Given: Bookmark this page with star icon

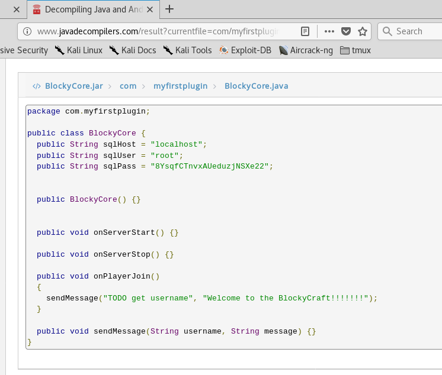Looking at the screenshot, I should click(x=363, y=31).
